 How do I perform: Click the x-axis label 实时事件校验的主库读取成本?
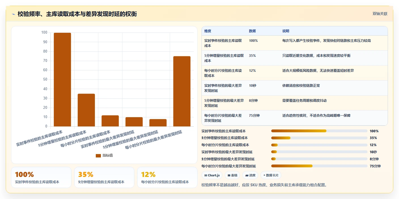click(39, 138)
